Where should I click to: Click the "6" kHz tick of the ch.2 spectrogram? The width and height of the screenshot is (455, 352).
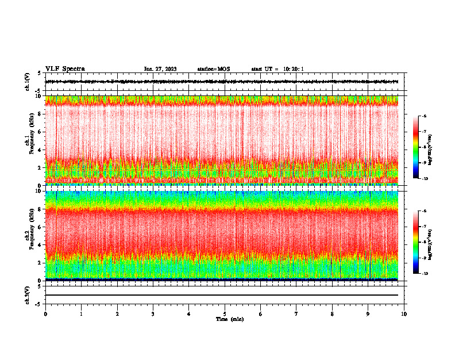(x=40, y=227)
